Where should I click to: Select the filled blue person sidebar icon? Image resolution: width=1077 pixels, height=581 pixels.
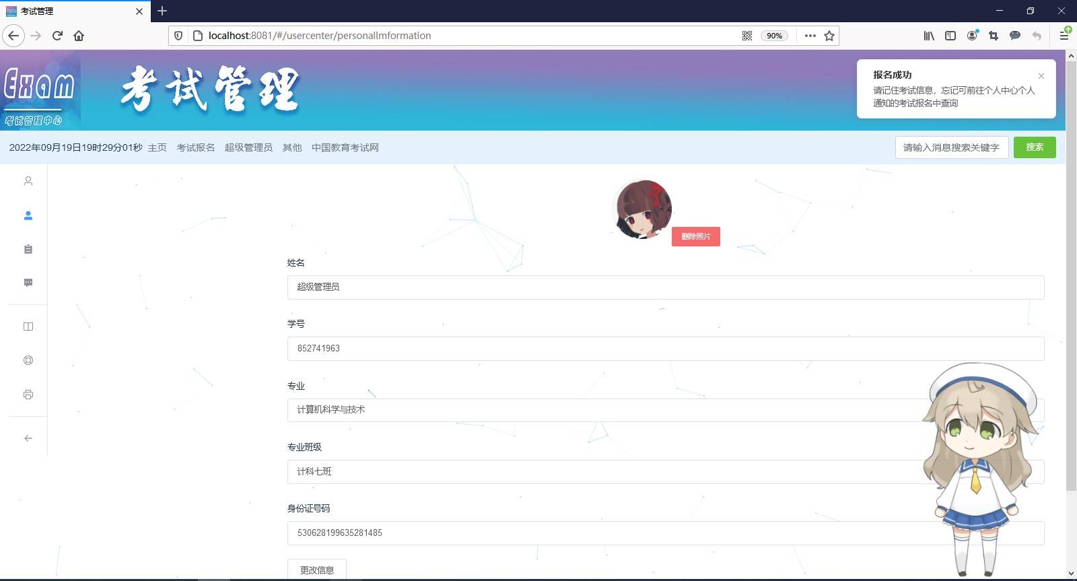click(28, 215)
